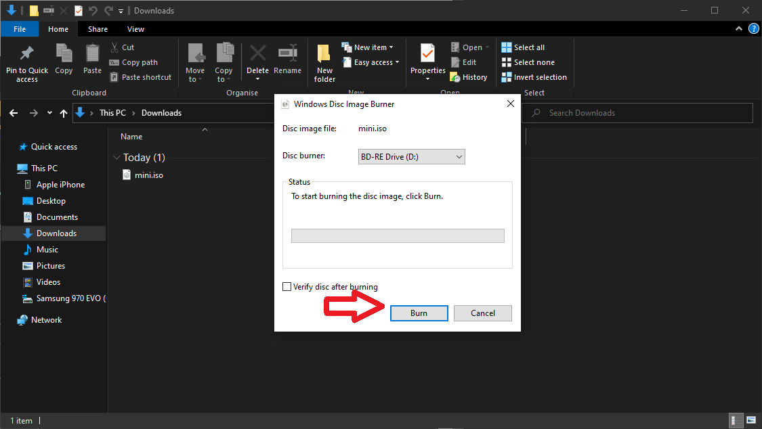Select Downloads in the navigation pane

[54, 233]
